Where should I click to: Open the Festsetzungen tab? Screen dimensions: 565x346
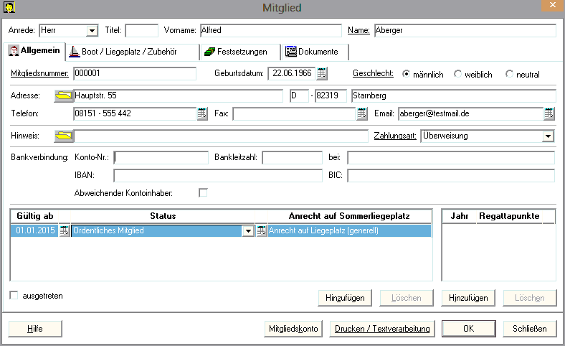(237, 52)
